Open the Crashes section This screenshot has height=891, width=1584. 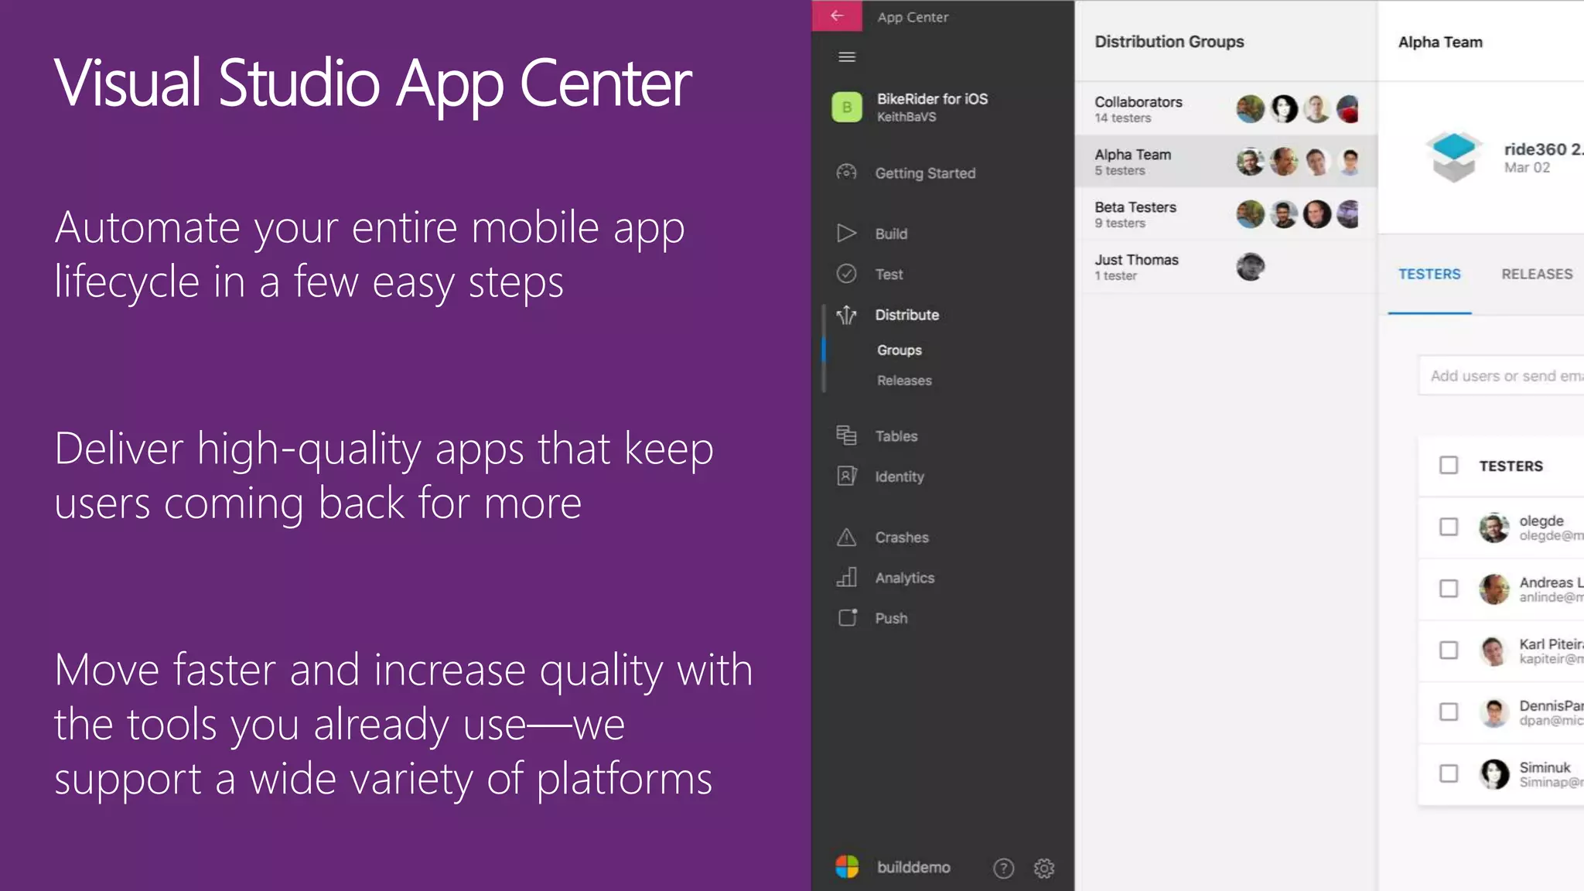[x=902, y=538]
